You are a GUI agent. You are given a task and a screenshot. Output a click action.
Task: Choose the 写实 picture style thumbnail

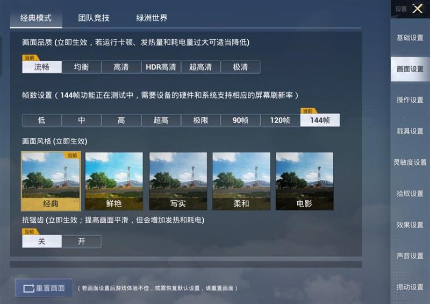[178, 181]
